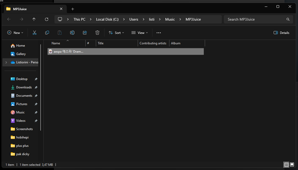The image size is (298, 170).
Task: Unpin Videos using its pin icon
Action: [36, 121]
